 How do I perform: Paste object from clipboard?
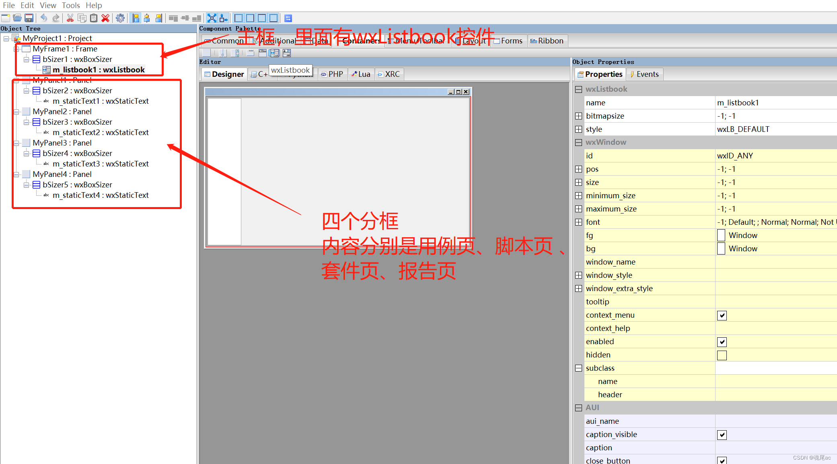tap(94, 18)
